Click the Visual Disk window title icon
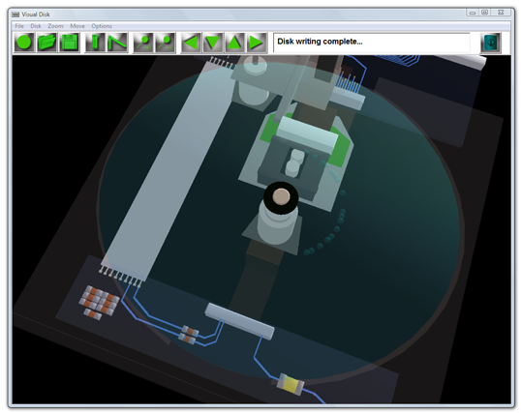 coord(15,15)
